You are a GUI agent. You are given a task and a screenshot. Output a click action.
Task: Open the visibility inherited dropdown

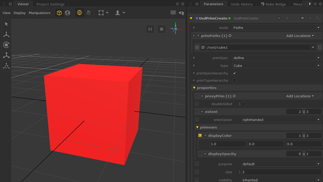point(281,180)
